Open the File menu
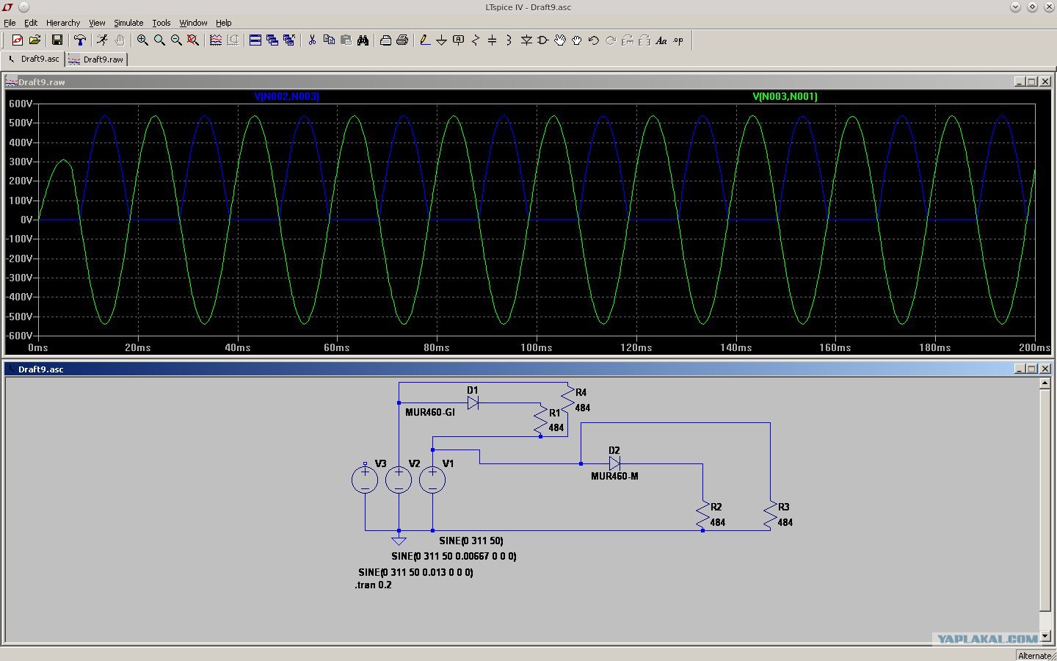Screen dimensions: 1057x661 (10, 23)
